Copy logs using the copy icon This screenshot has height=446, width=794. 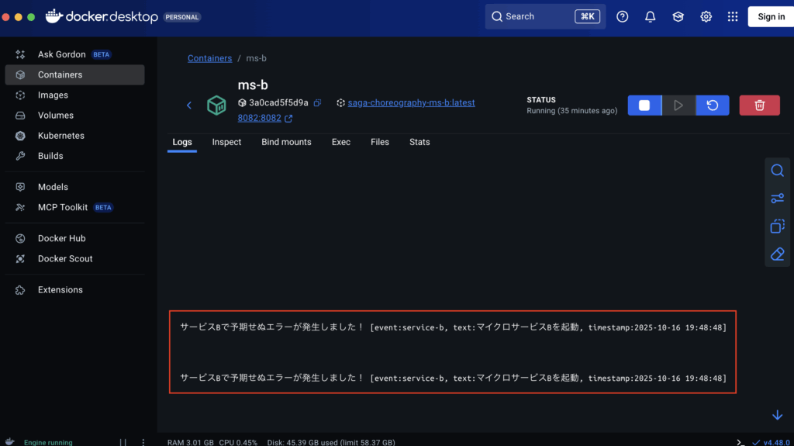click(x=777, y=226)
